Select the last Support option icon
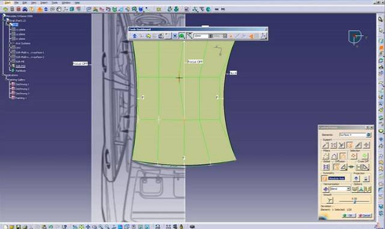The height and width of the screenshot is (229, 385). coord(366,145)
